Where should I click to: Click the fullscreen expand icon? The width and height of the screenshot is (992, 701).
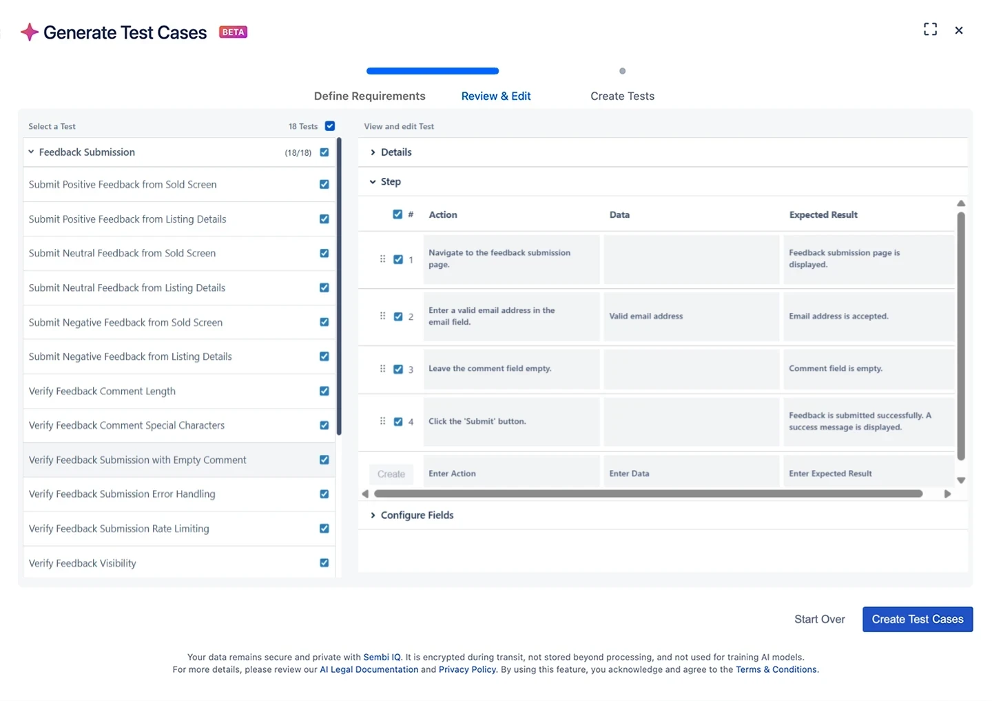click(930, 30)
